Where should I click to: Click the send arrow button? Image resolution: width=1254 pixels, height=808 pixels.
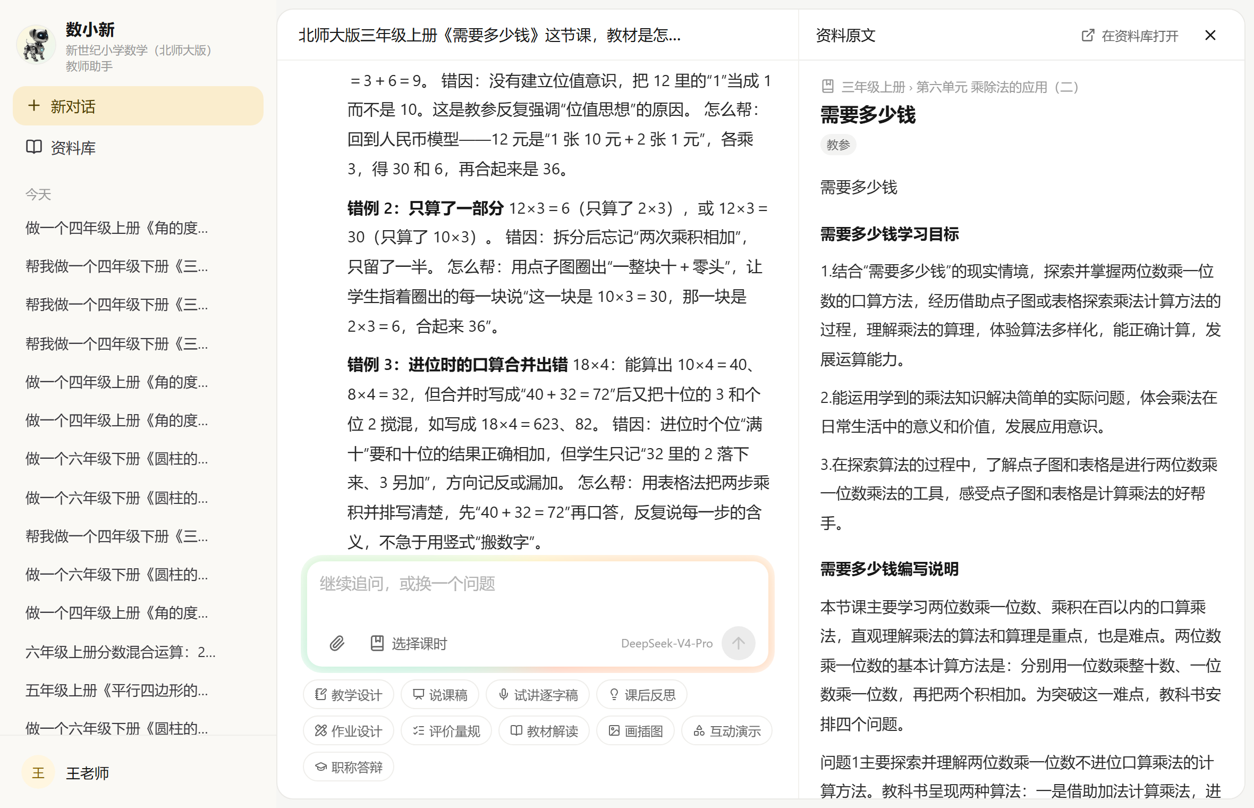[739, 643]
